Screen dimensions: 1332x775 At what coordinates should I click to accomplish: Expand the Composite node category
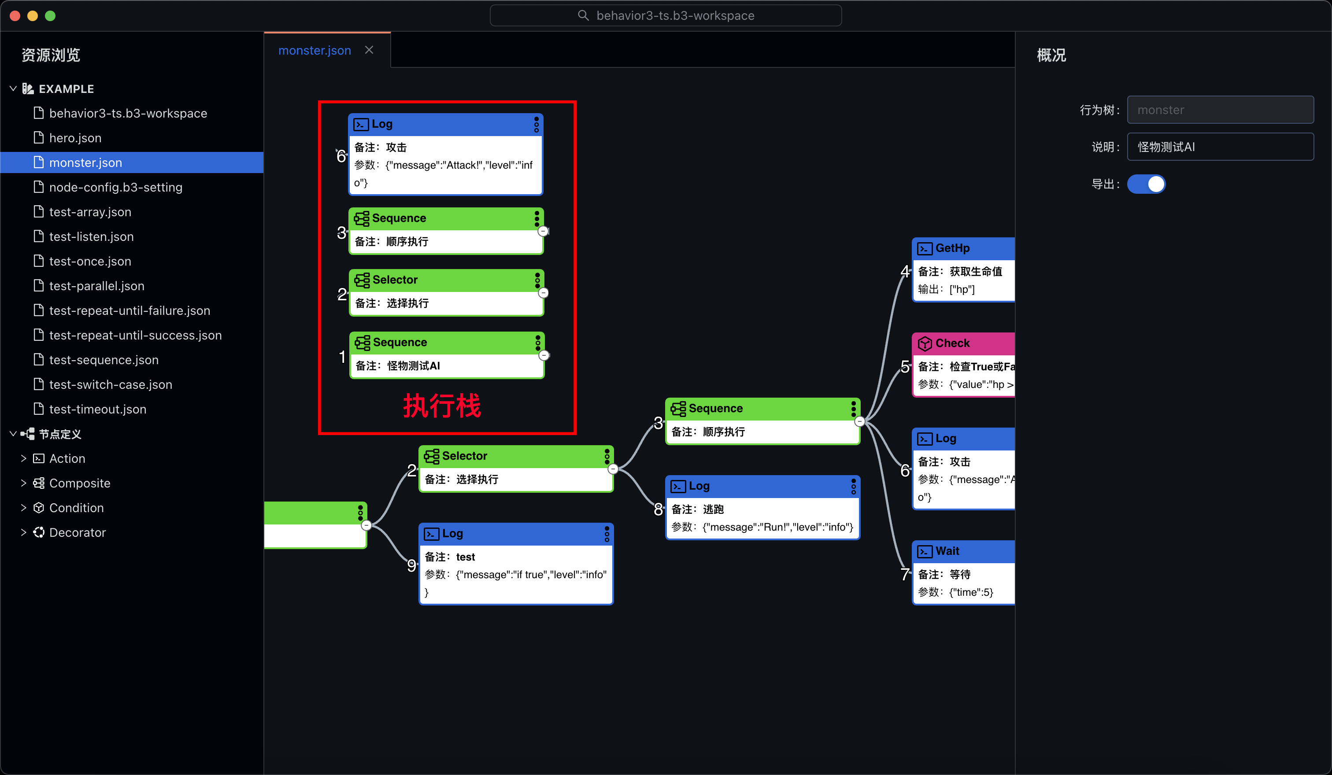[x=23, y=483]
